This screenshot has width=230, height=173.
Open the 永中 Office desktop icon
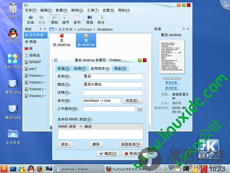[13, 61]
